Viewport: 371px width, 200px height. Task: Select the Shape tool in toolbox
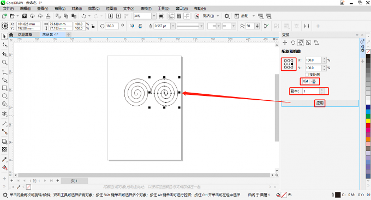click(4, 45)
